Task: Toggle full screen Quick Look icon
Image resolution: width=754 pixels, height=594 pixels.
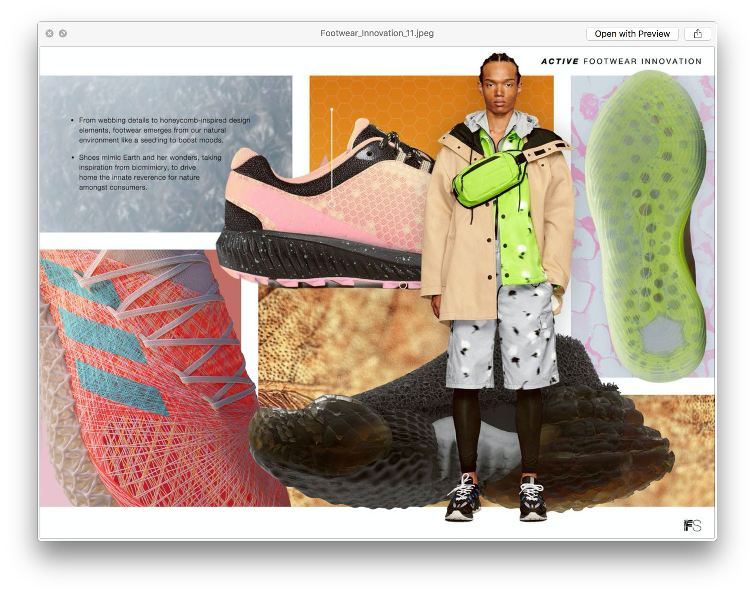Action: click(63, 33)
